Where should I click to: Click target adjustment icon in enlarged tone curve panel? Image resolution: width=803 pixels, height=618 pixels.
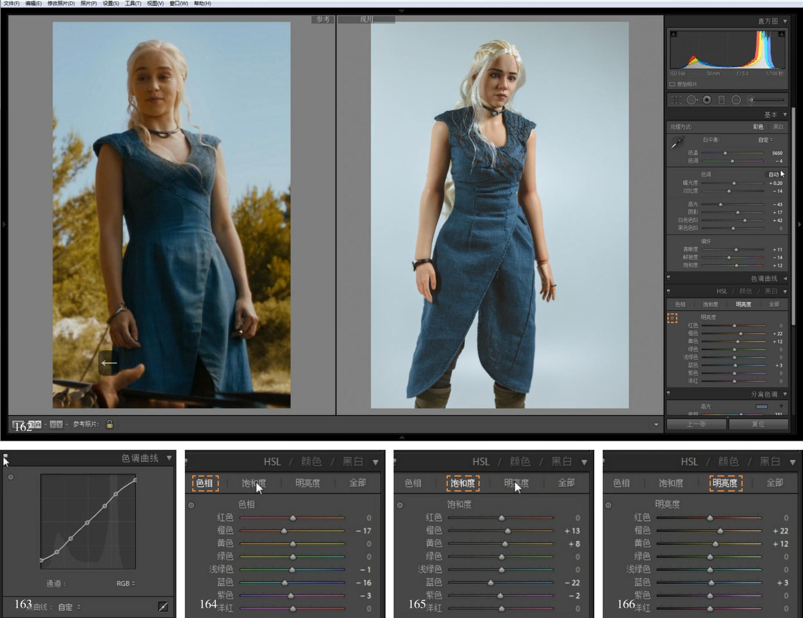(11, 477)
